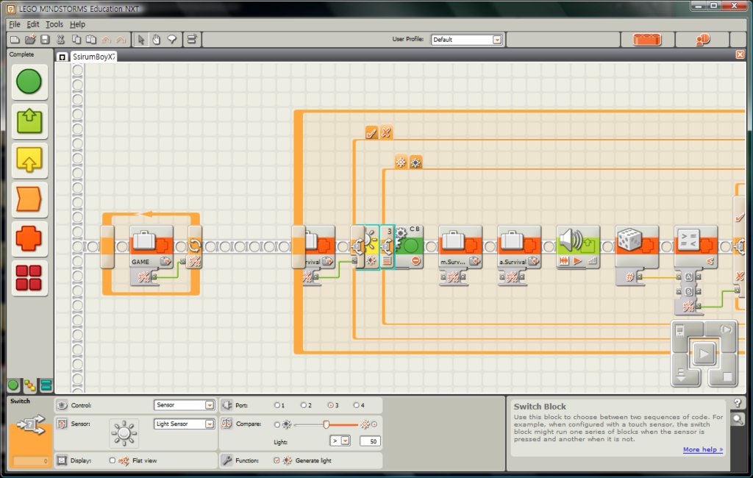This screenshot has height=478, width=753.
Task: Open the File menu
Action: 15,24
